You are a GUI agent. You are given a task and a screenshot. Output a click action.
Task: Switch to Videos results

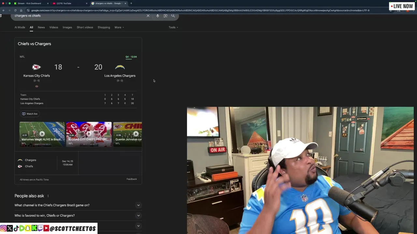click(x=54, y=27)
